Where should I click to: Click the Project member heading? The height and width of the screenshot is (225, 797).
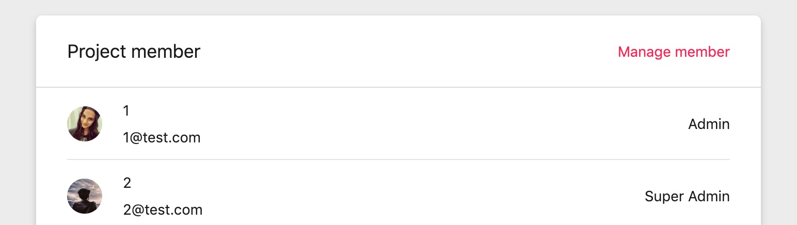coord(134,52)
